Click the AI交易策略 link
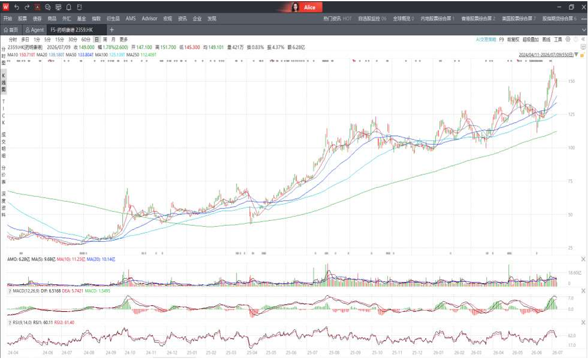Image resolution: width=588 pixels, height=361 pixels. [x=486, y=40]
